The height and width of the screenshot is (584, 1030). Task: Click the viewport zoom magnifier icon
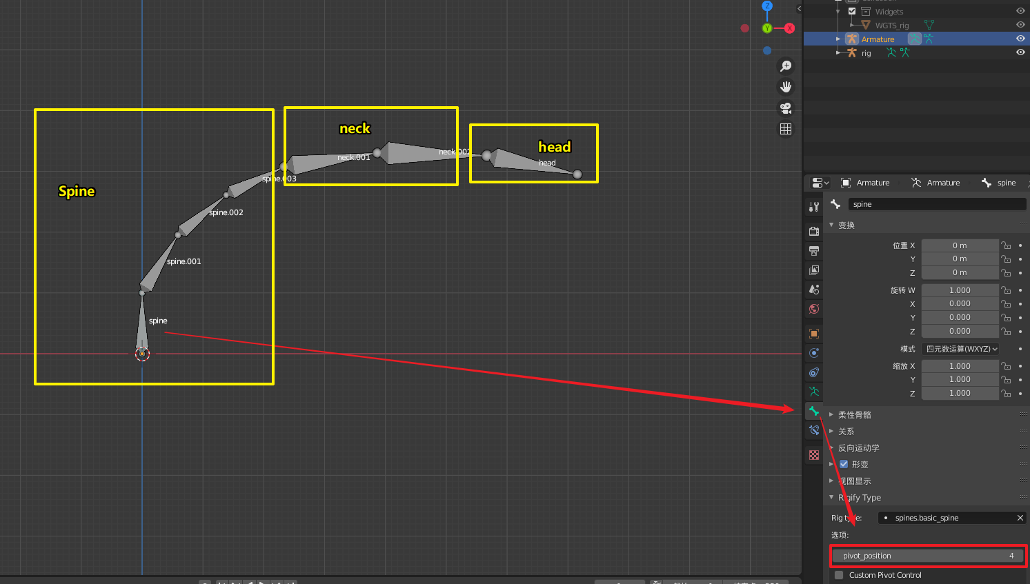point(786,66)
